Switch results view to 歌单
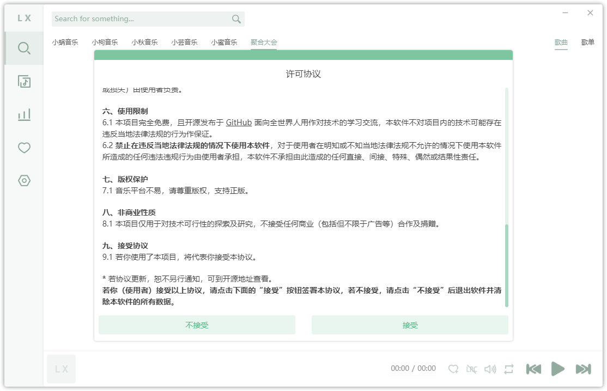This screenshot has width=607, height=391. (x=587, y=42)
